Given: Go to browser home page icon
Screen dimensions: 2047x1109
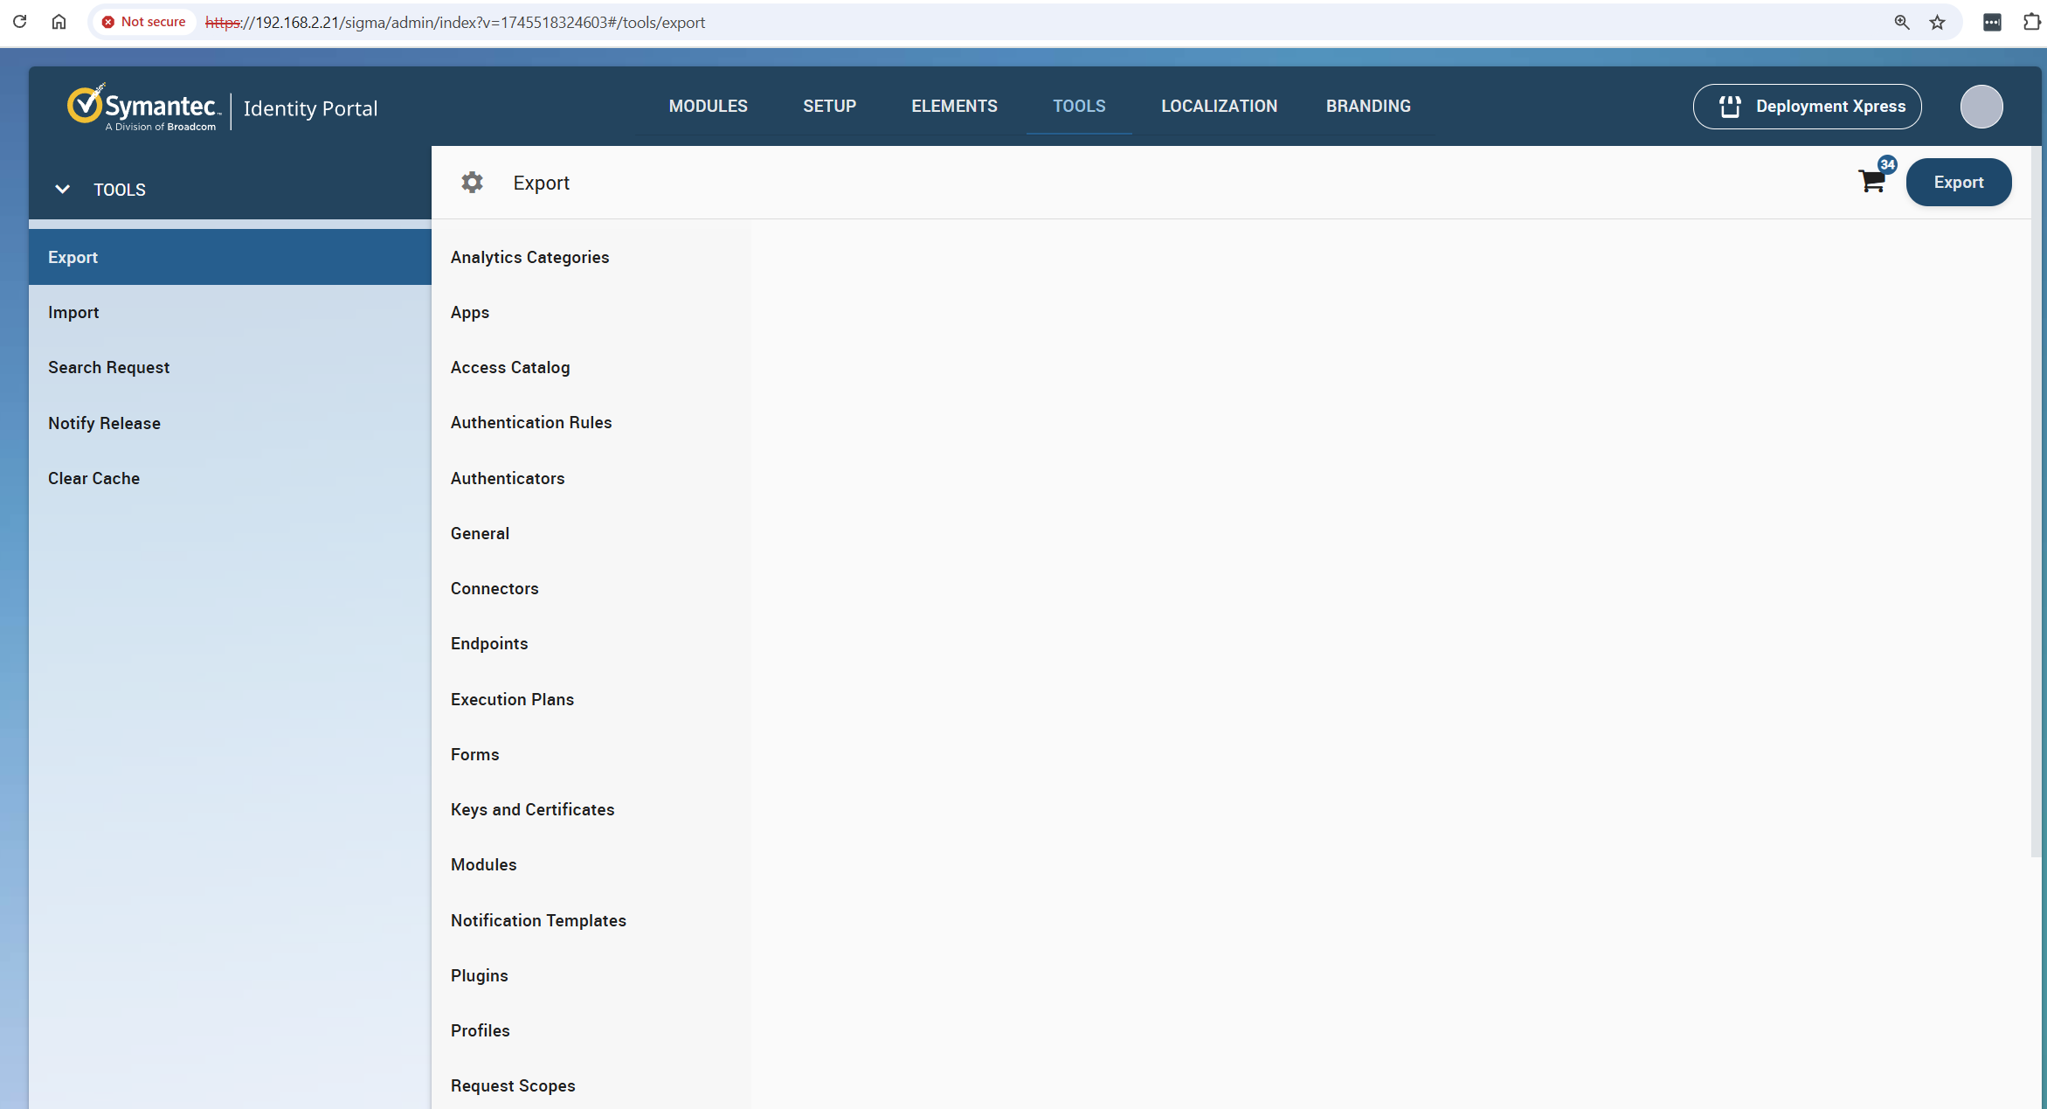Looking at the screenshot, I should tap(59, 22).
